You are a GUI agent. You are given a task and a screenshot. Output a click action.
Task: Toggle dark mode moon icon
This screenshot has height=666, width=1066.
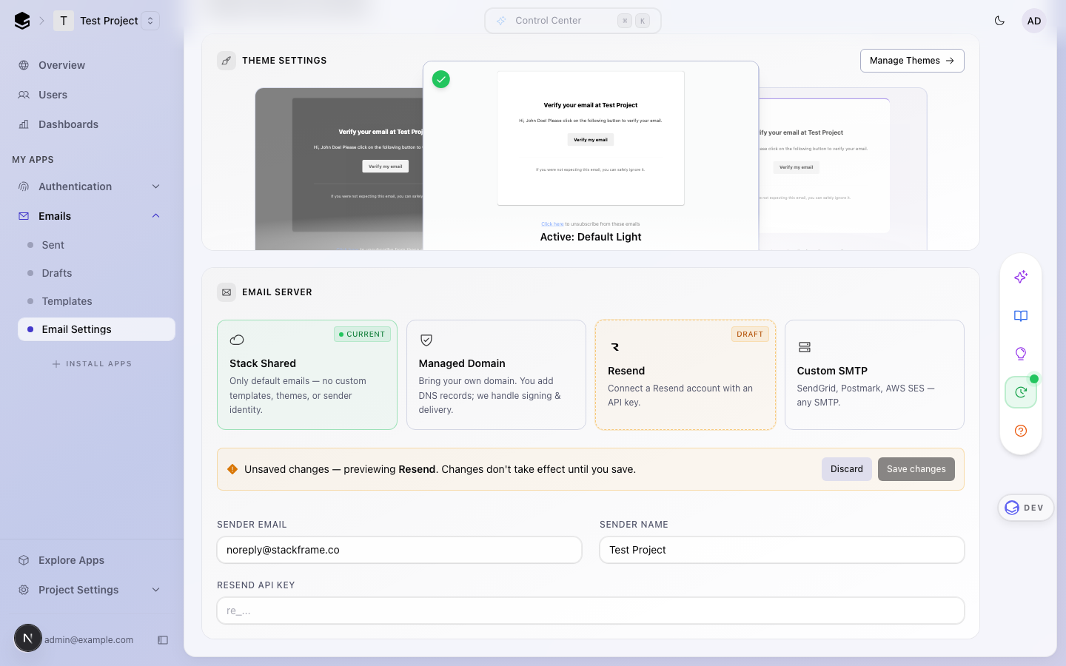point(999,21)
